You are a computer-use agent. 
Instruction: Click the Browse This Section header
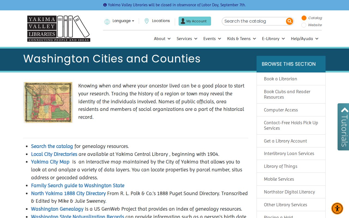(x=291, y=64)
